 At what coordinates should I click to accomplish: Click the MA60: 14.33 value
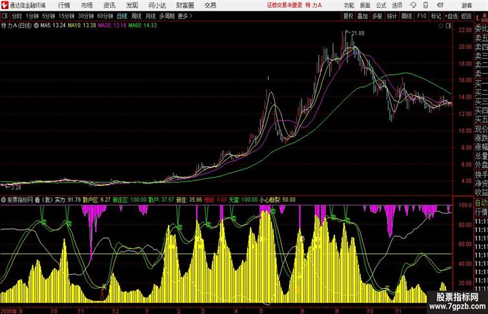tap(143, 26)
